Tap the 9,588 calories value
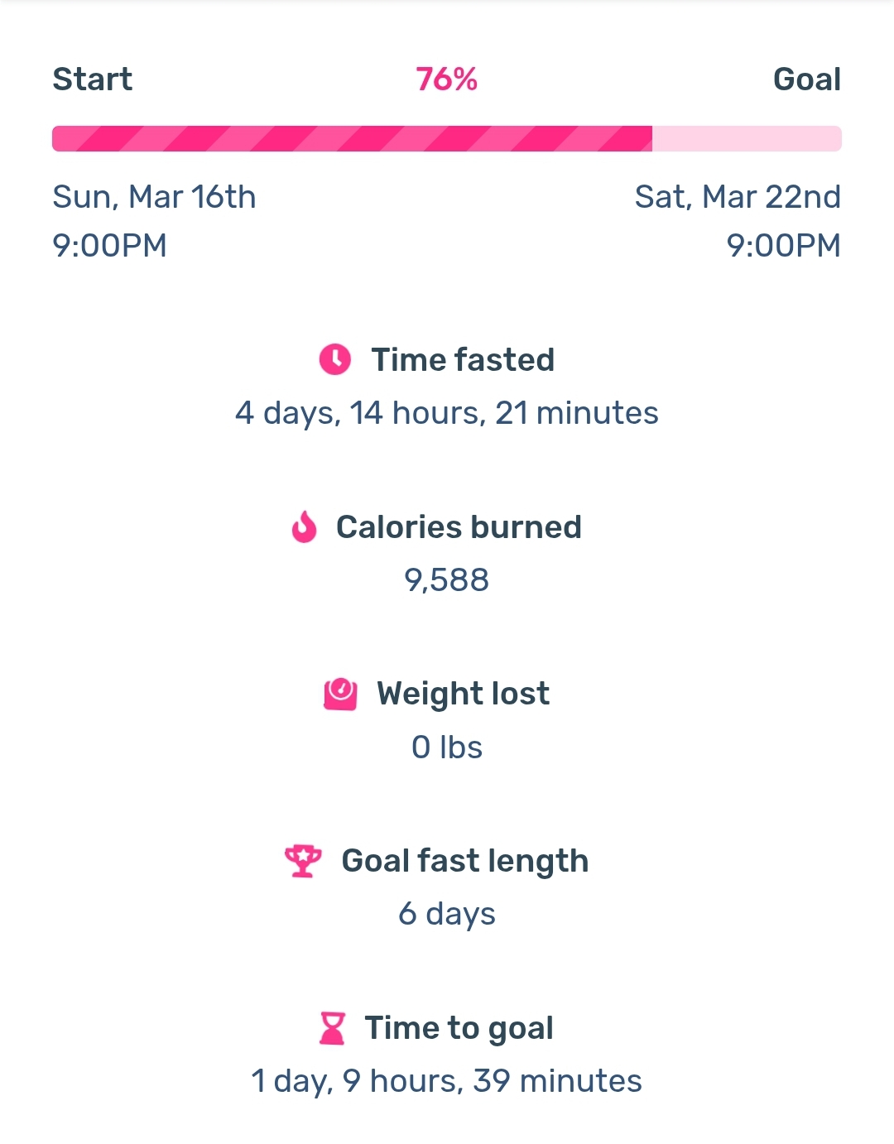The height and width of the screenshot is (1144, 894). 447,580
